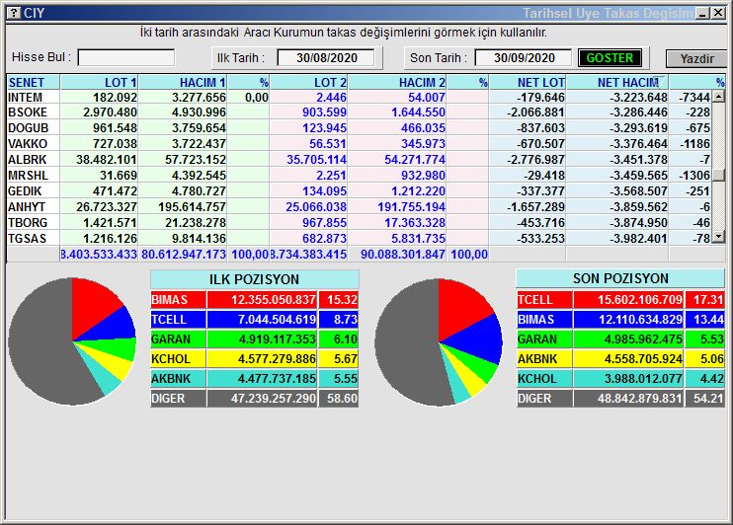Click the Yazdir print button
733x525 pixels.
coord(696,59)
